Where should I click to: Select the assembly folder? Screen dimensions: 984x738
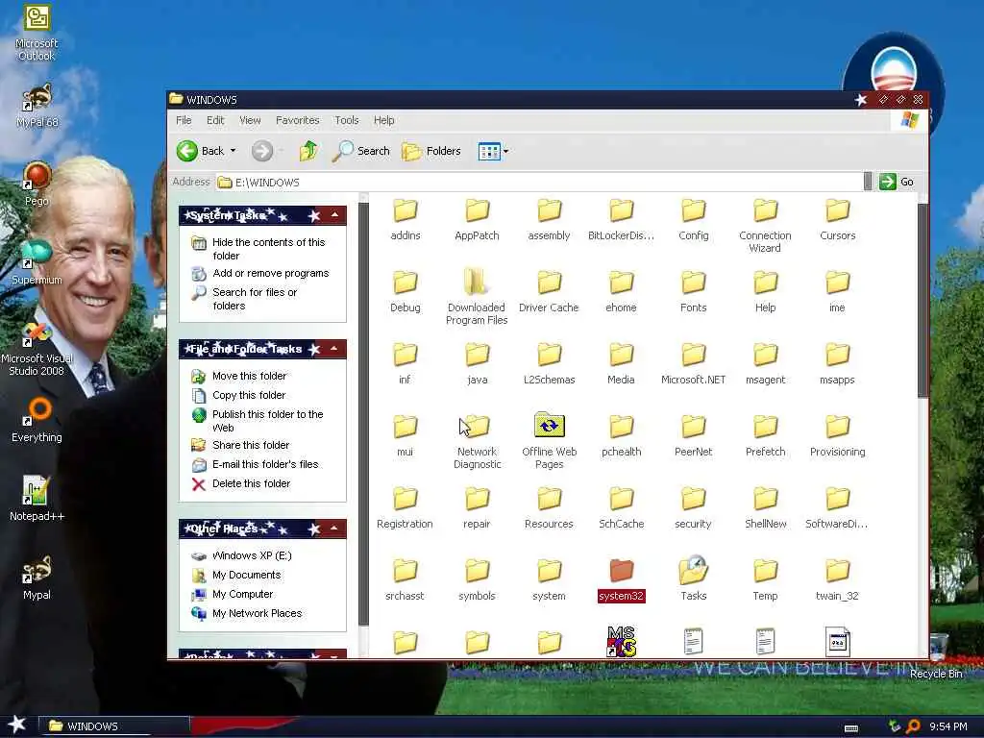pos(549,220)
